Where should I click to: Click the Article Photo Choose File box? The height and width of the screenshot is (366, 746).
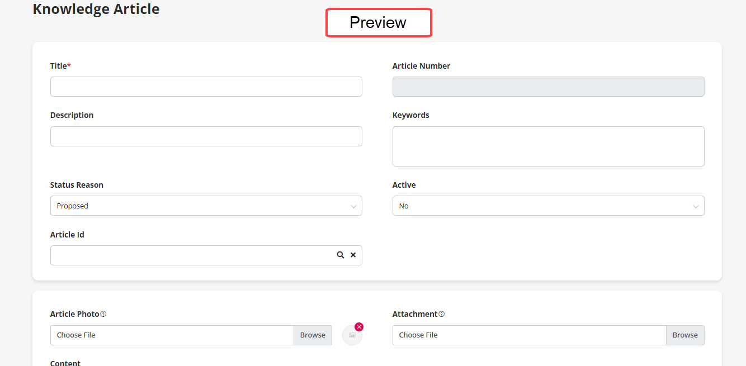(172, 335)
